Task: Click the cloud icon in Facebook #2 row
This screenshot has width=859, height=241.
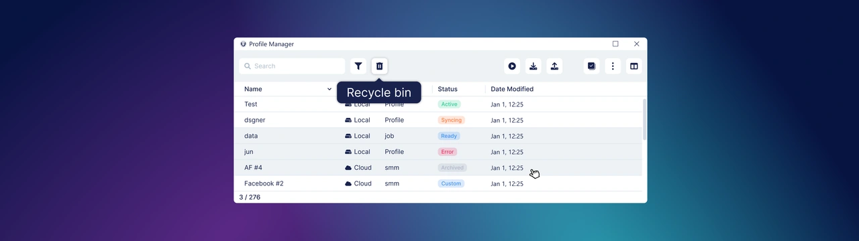Action: [348, 183]
